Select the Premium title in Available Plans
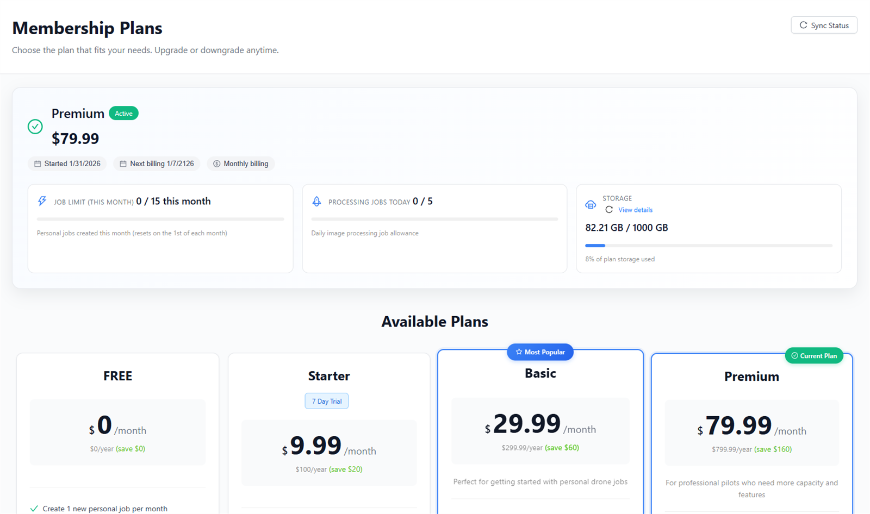870x514 pixels. tap(751, 377)
